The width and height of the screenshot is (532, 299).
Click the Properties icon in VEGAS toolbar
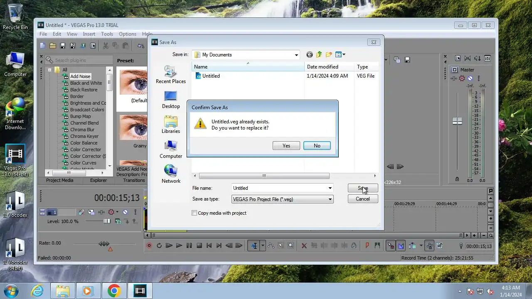[93, 46]
